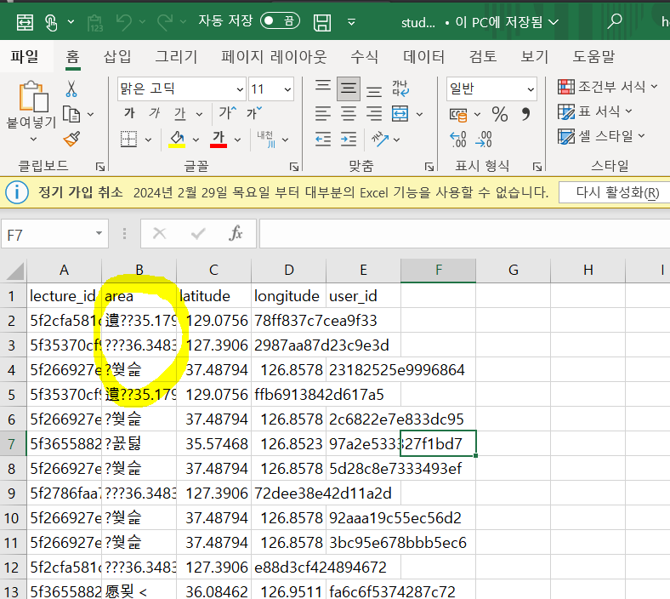
Task: Click the Borders icon
Action: 128,140
